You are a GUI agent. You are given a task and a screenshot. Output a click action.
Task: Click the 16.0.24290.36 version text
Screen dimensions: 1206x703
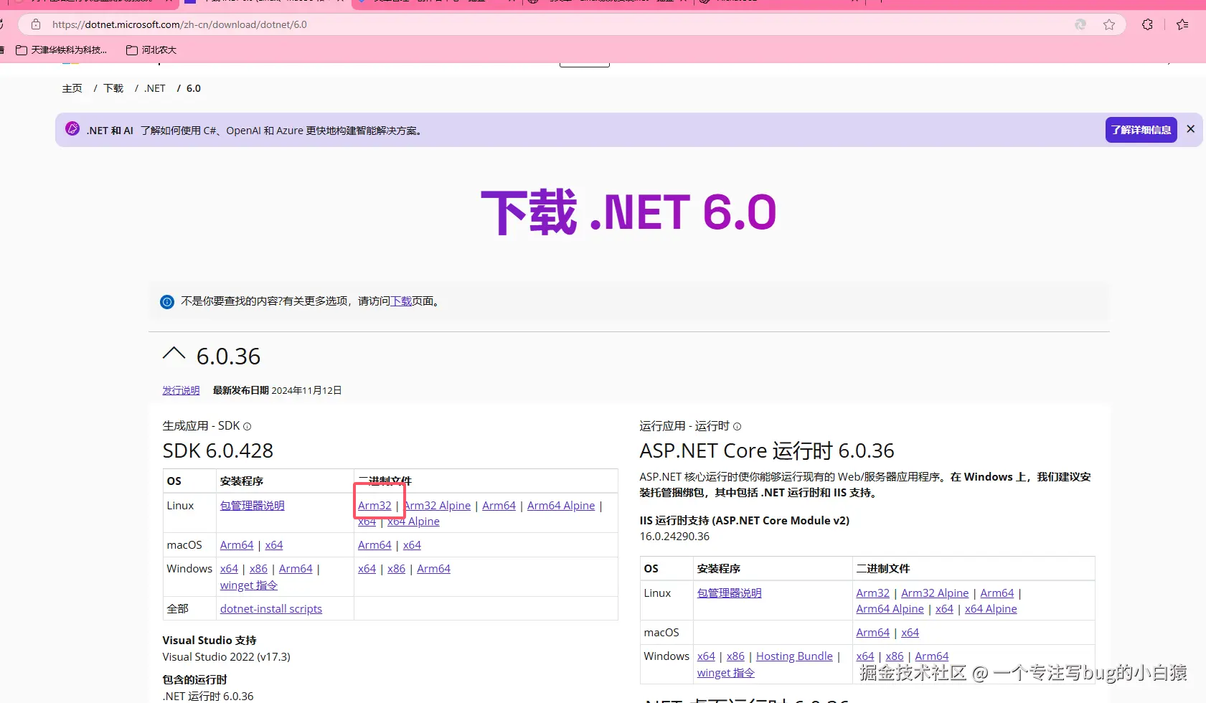coord(674,537)
